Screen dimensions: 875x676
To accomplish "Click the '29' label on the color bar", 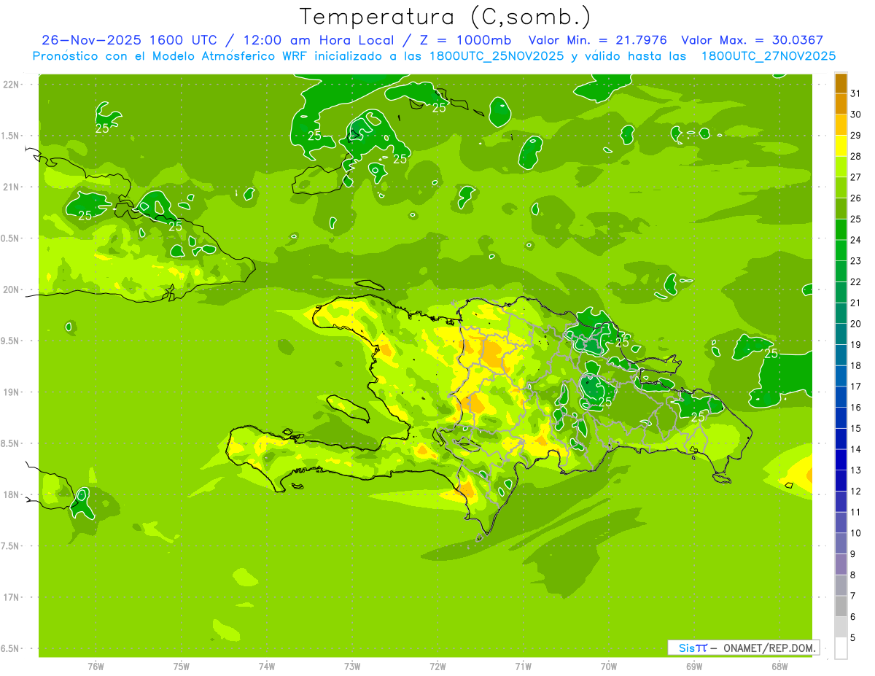I will 856,136.
